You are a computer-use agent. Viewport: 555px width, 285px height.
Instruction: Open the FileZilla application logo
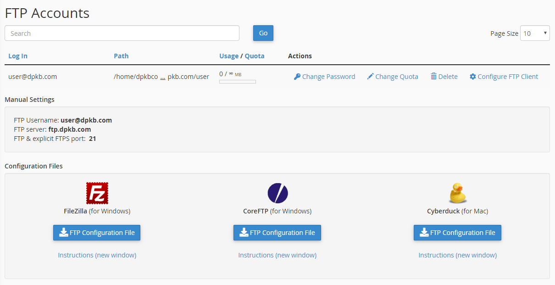97,193
